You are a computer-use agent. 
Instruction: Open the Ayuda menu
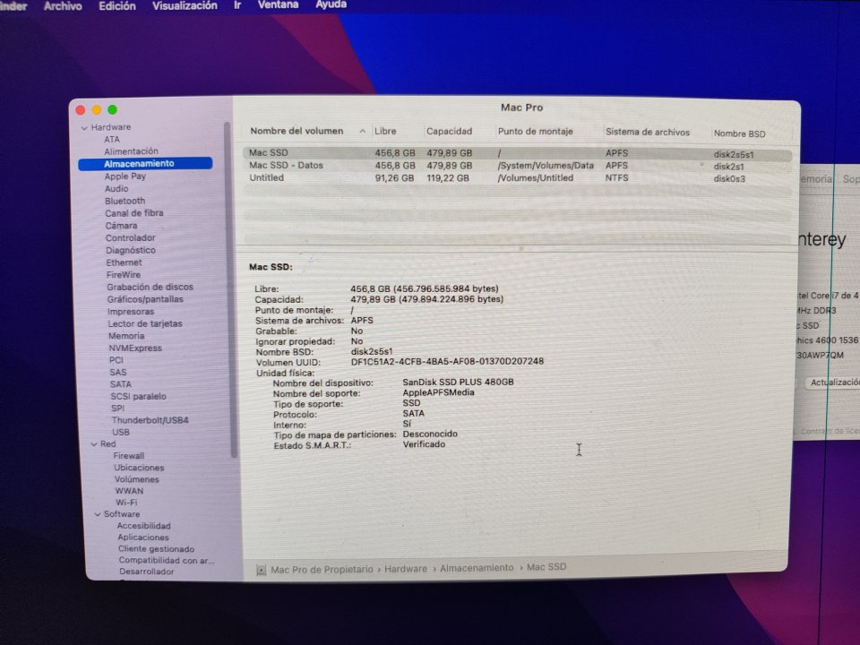pyautogui.click(x=331, y=4)
